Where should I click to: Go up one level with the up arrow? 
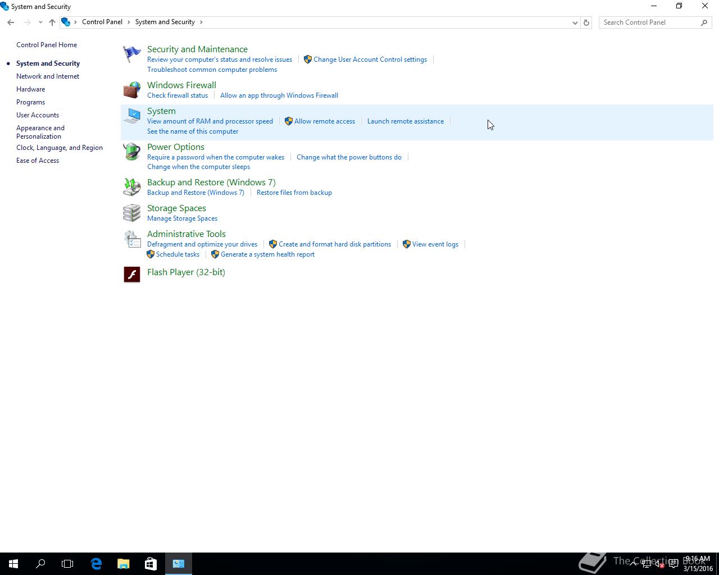tap(52, 22)
